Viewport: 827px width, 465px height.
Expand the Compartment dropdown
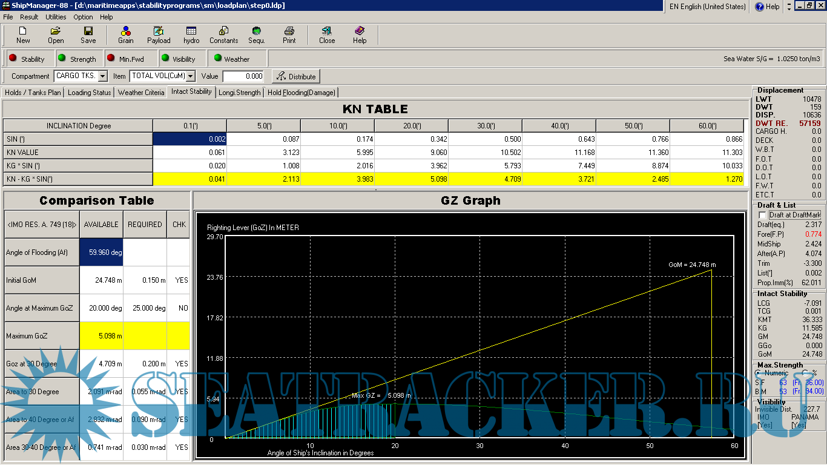click(x=102, y=76)
